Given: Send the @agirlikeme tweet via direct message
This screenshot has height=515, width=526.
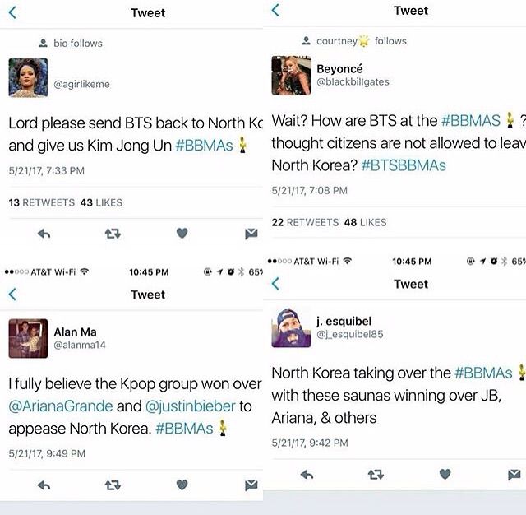Looking at the screenshot, I should (x=251, y=234).
